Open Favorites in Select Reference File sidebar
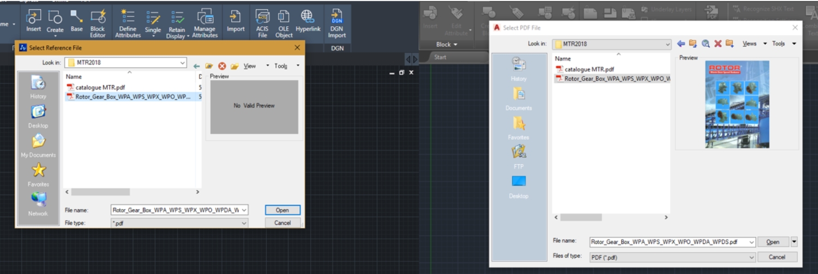Screen dimensions: 818x274 click(38, 175)
